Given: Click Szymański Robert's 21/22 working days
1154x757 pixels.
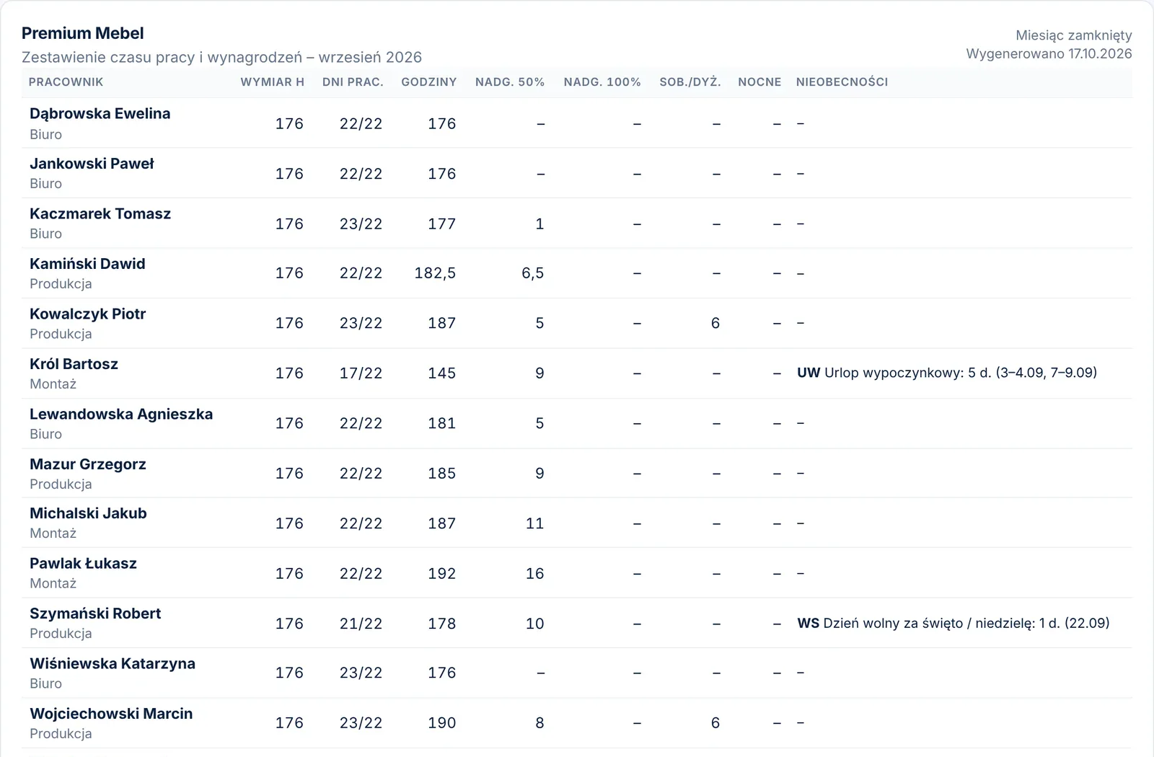Looking at the screenshot, I should pyautogui.click(x=361, y=624).
